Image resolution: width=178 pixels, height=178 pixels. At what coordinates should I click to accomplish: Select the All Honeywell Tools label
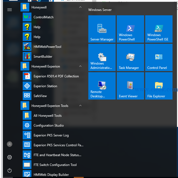click(x=48, y=116)
